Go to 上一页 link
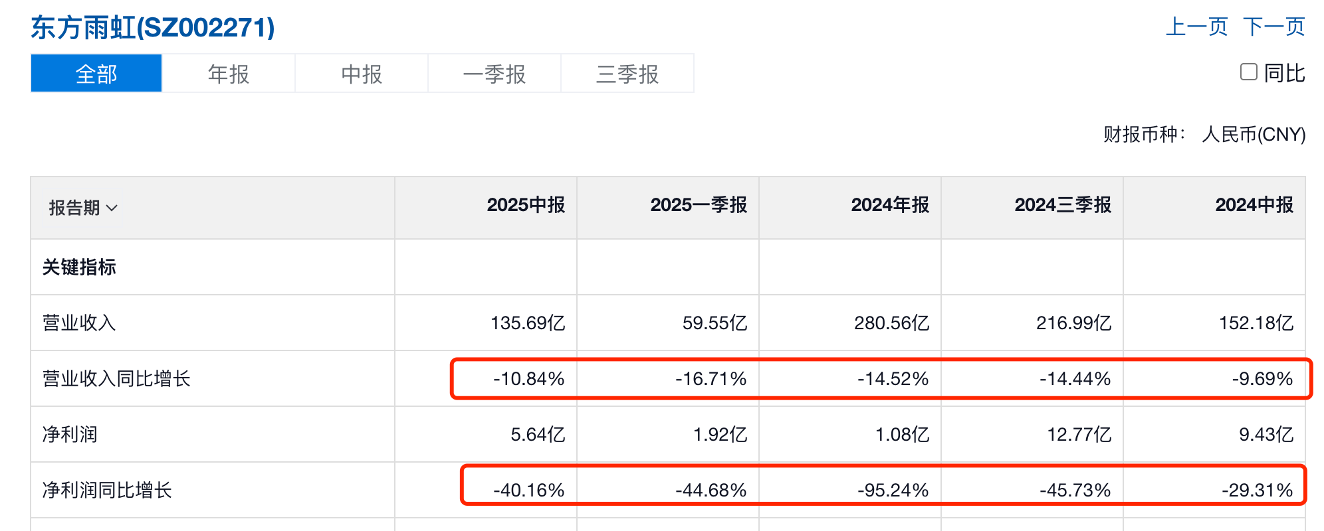 coord(1196,27)
